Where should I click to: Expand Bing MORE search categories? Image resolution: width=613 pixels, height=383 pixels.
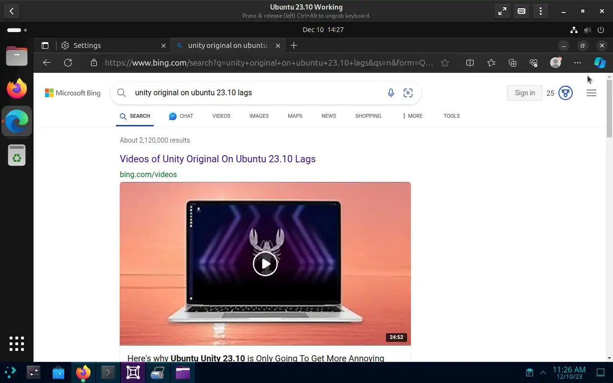pos(412,116)
